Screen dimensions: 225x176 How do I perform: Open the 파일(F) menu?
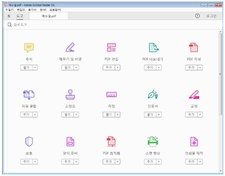[x=9, y=10]
